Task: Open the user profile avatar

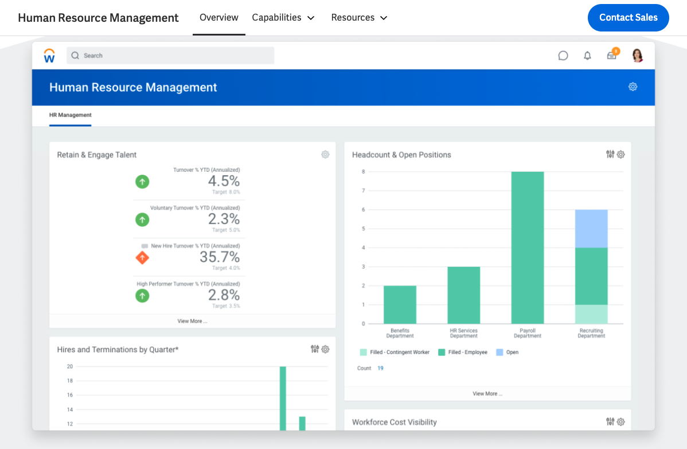Action: point(638,56)
